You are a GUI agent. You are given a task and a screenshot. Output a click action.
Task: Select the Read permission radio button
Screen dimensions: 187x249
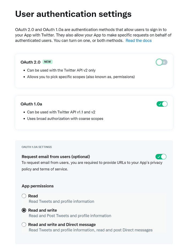(x=24, y=196)
